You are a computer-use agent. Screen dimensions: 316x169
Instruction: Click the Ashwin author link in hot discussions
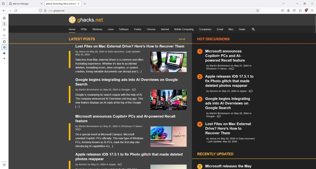[214, 91]
